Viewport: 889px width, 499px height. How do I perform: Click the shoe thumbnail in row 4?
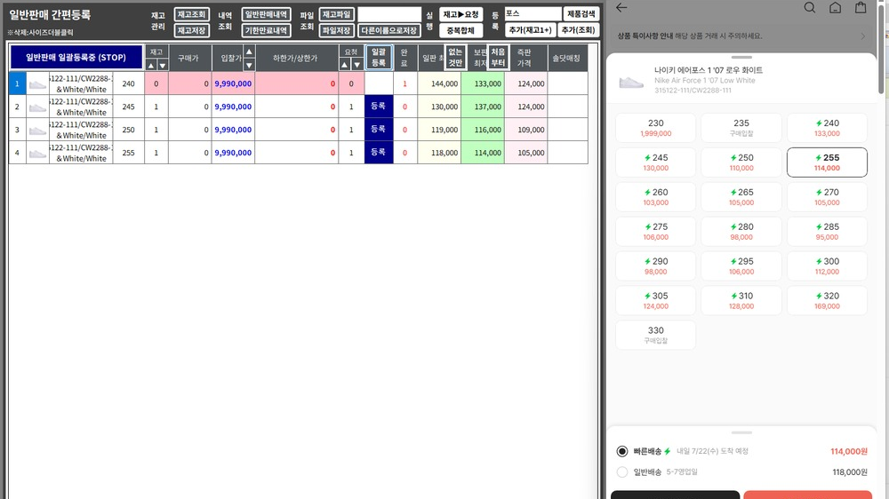(x=37, y=154)
